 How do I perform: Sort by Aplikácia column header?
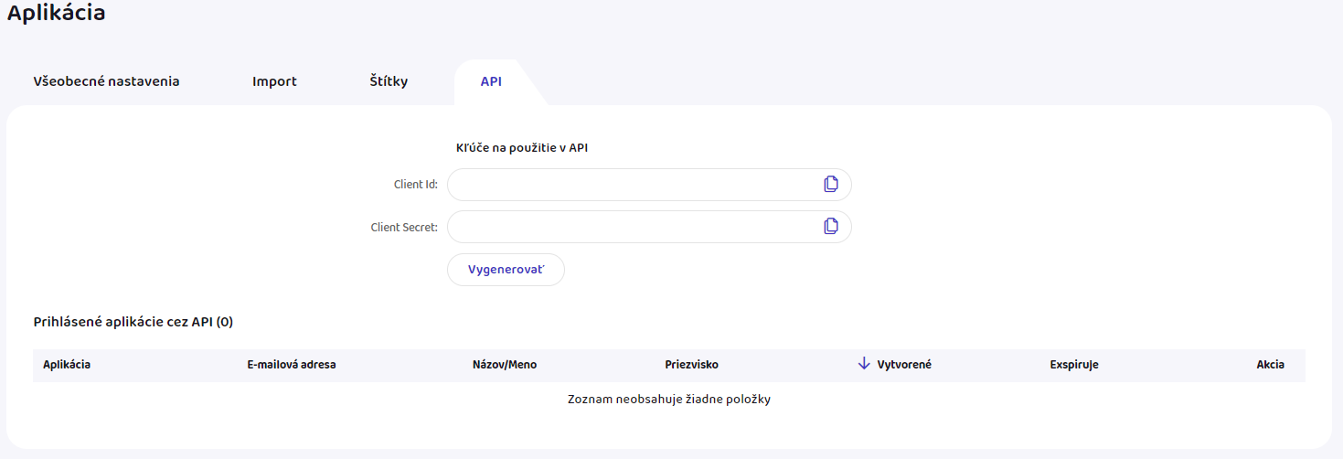(67, 365)
